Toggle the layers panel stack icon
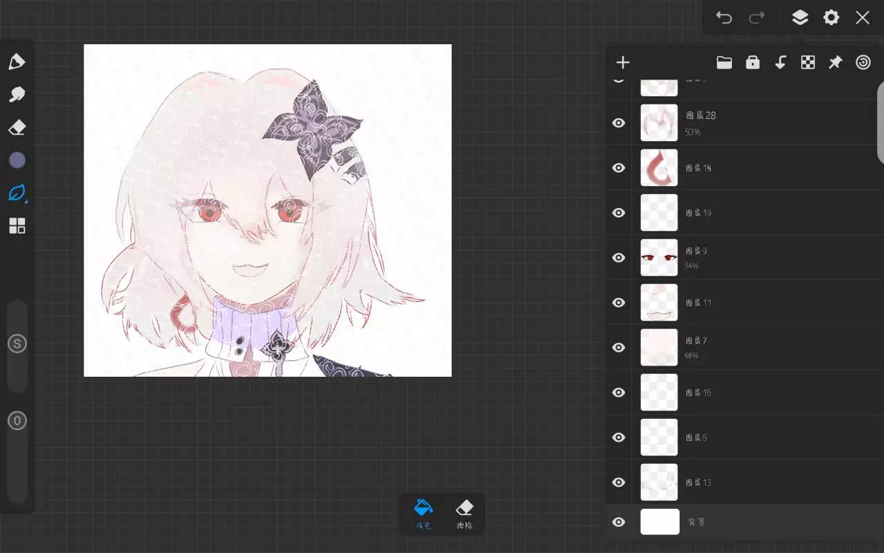884x553 pixels. (800, 17)
